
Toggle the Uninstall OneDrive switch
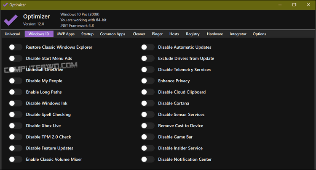(x=16, y=70)
